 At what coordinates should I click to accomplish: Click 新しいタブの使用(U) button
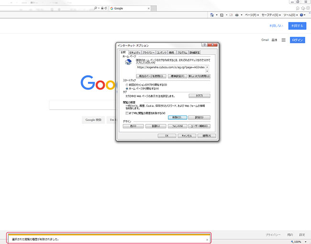pos(199,76)
